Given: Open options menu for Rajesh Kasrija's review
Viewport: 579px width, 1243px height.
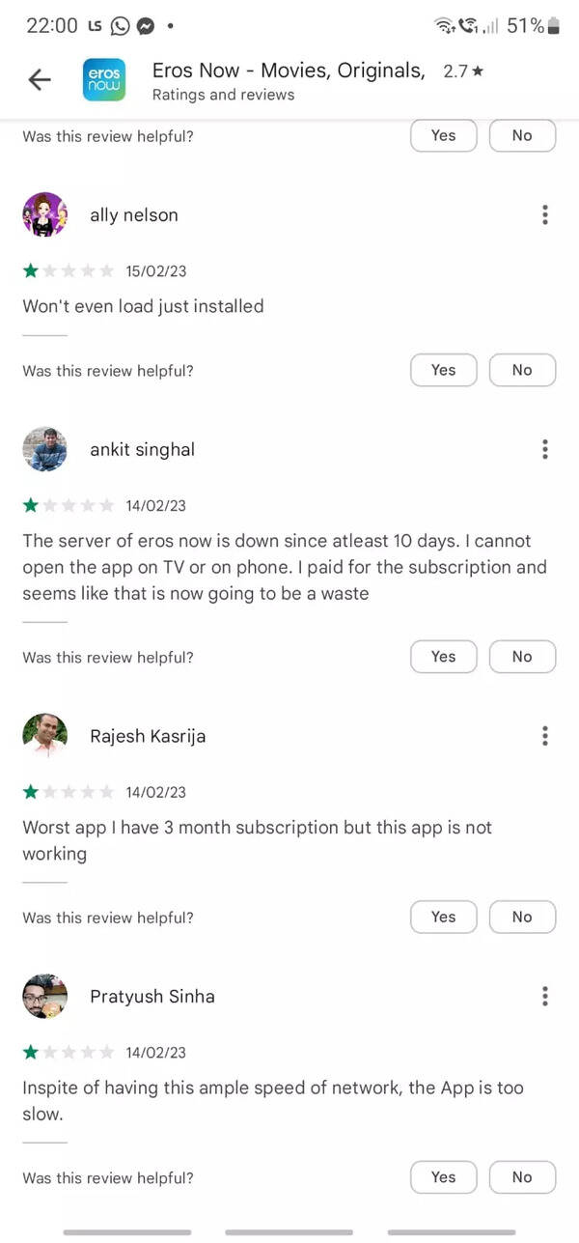Looking at the screenshot, I should 545,736.
